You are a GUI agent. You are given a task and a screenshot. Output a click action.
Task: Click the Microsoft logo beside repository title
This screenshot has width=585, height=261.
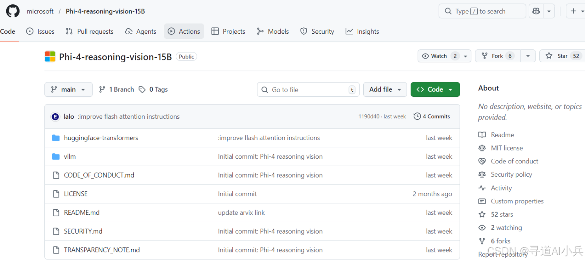point(50,56)
